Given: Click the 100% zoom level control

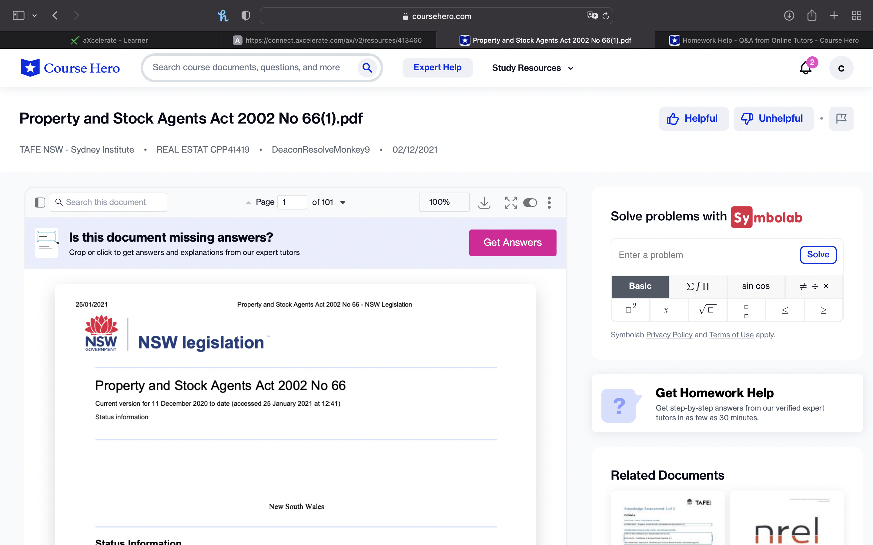Looking at the screenshot, I should click(444, 202).
